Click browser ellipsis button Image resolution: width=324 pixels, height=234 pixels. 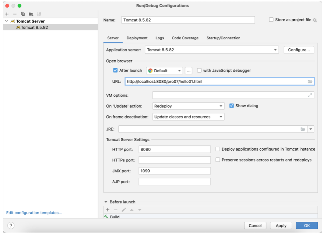(x=188, y=70)
